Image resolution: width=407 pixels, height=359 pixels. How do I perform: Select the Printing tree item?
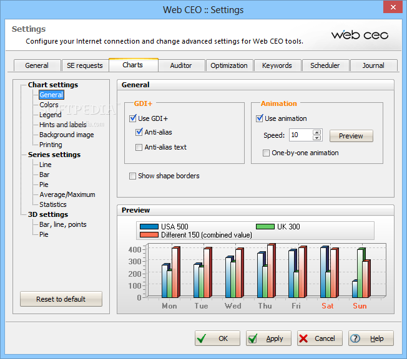[x=51, y=145]
